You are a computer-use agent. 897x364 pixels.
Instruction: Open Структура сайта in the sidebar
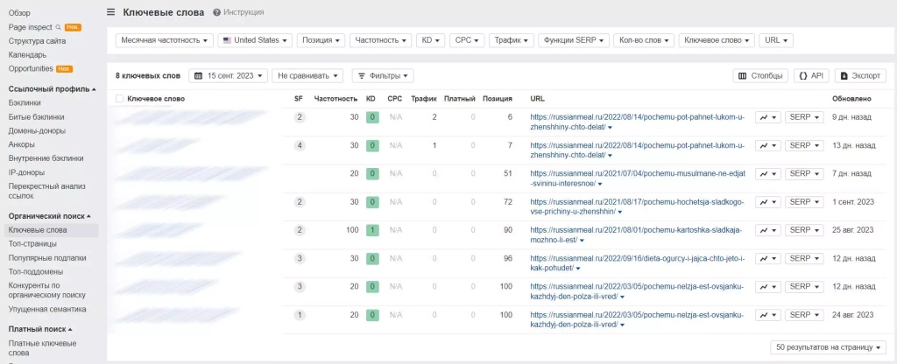coord(37,41)
